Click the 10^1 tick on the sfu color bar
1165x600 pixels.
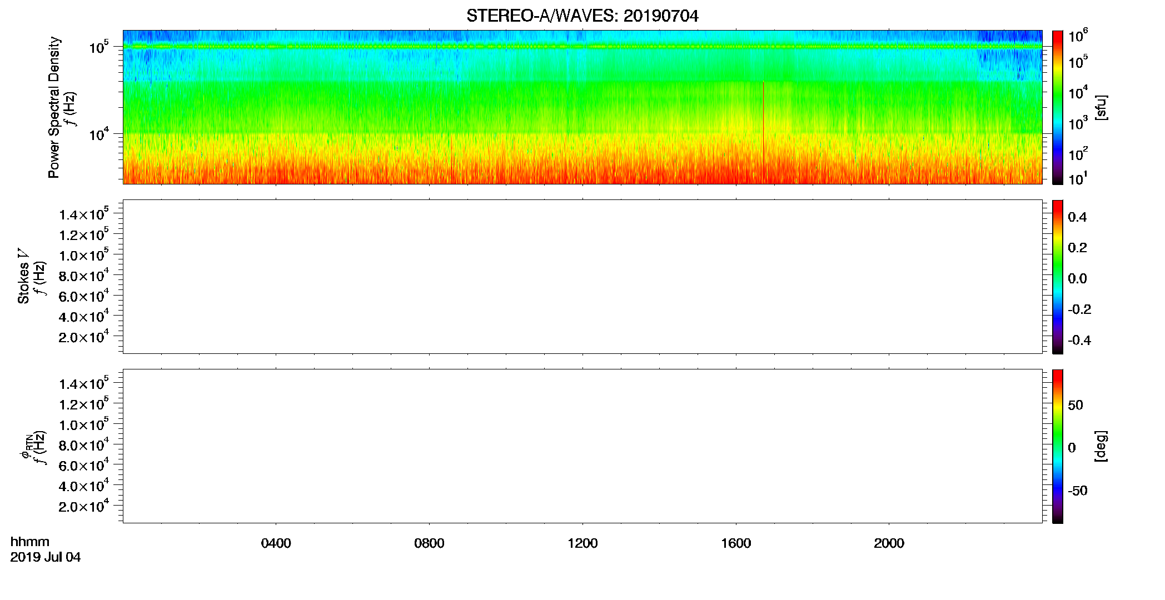(1078, 179)
